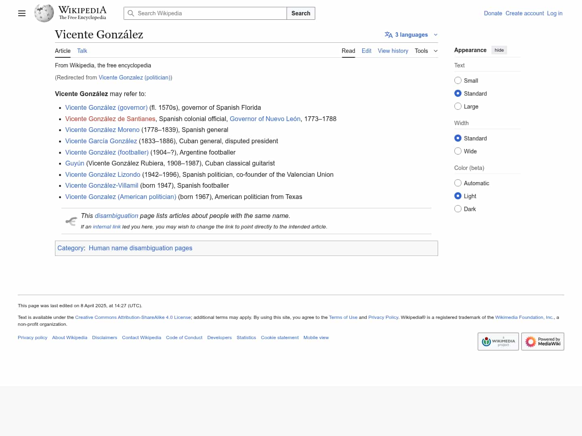The height and width of the screenshot is (436, 582).
Task: Expand the 3 languages dropdown
Action: pyautogui.click(x=411, y=35)
